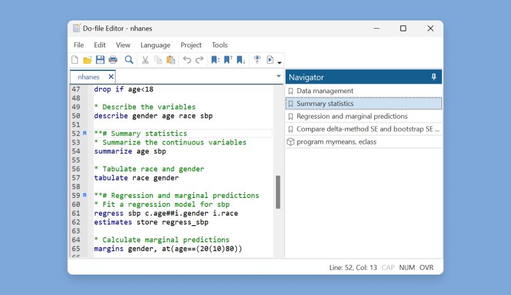
Task: Toggle show-file-in-viewer eye icon
Action: click(257, 60)
